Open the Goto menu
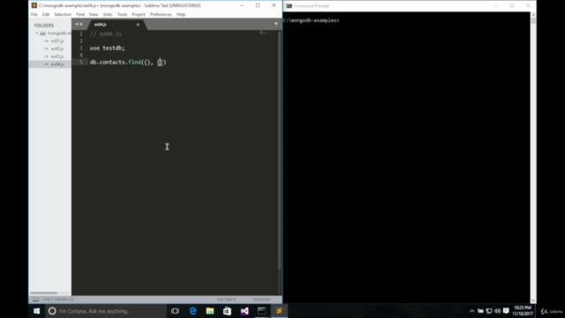Image resolution: width=565 pixels, height=318 pixels. point(108,14)
